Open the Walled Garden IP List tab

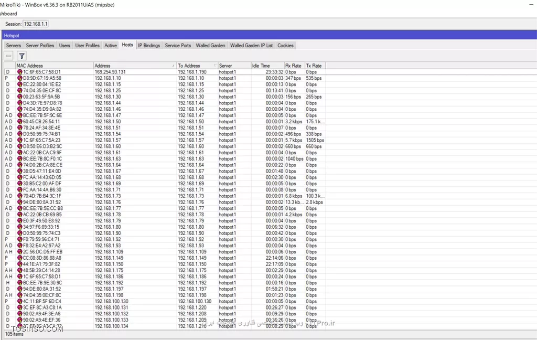[251, 45]
